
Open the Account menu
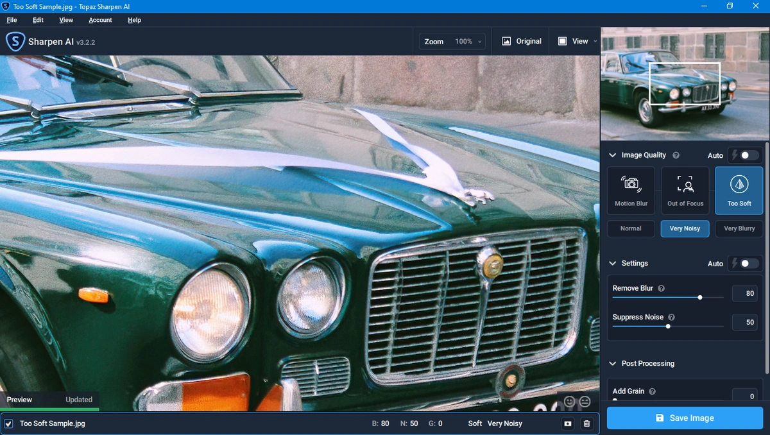100,20
